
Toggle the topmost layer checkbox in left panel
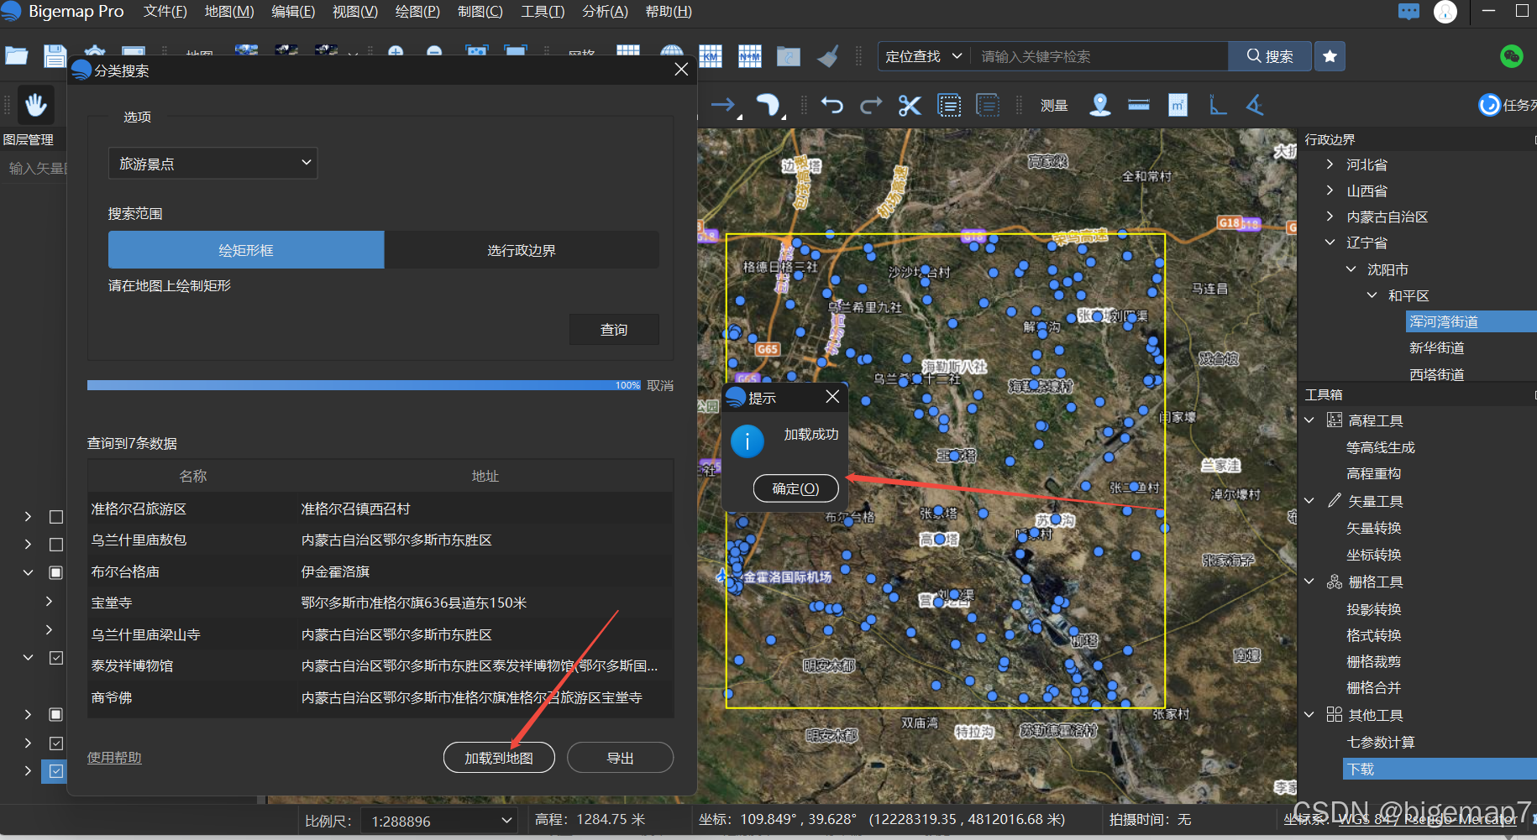56,517
